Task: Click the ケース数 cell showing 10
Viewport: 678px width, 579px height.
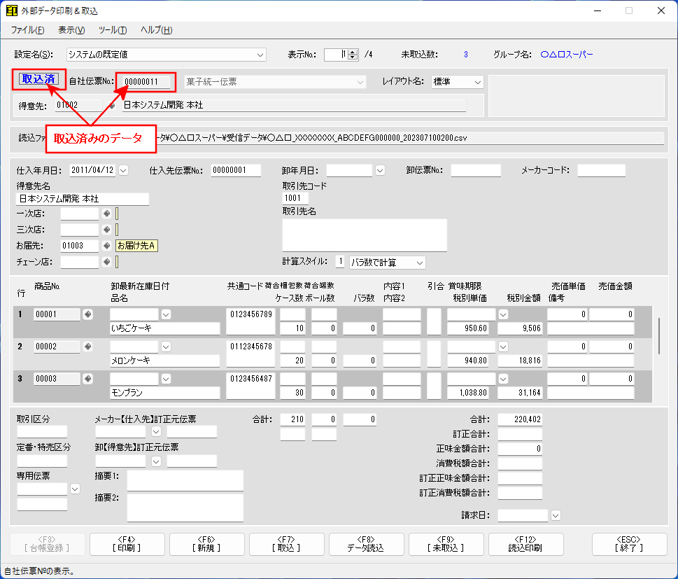Action: (x=292, y=328)
